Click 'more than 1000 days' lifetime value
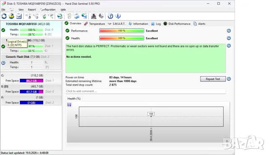The height and width of the screenshot is (155, 269). 123,81
